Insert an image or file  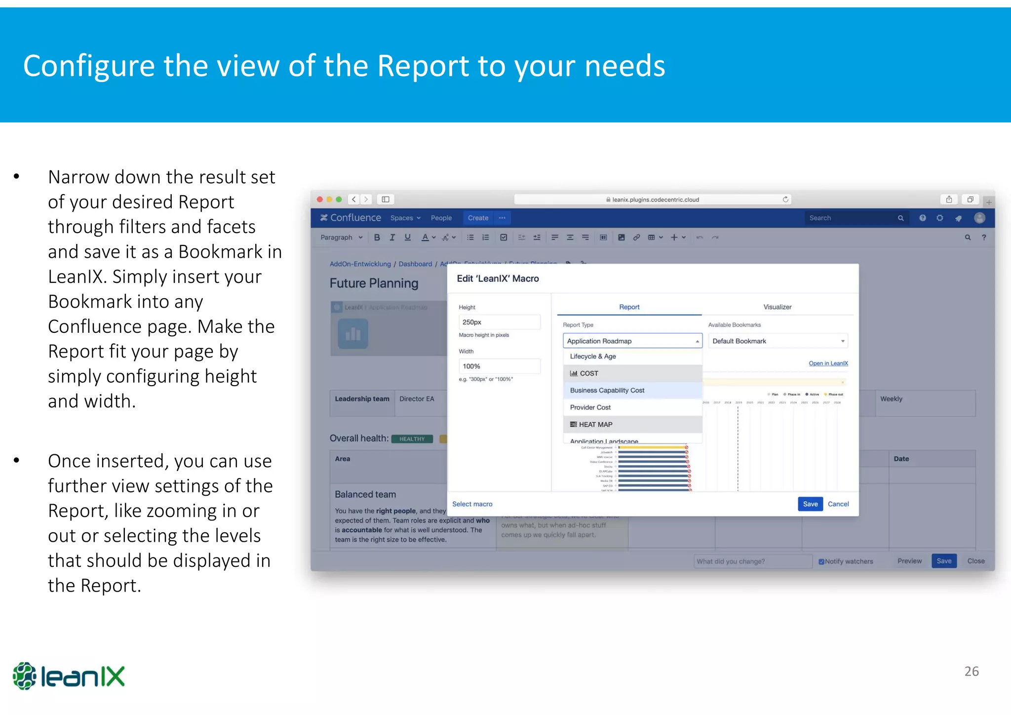622,238
